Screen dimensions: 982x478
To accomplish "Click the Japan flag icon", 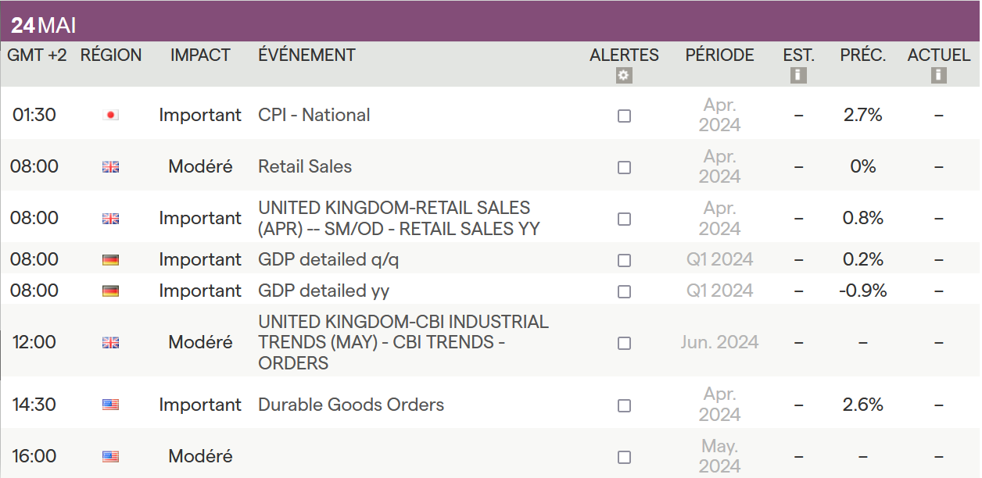I will [x=110, y=116].
